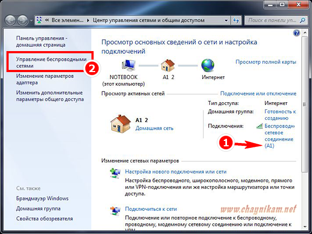Click the globe Internet icon
Image resolution: width=312 pixels, height=234 pixels.
[x=208, y=65]
